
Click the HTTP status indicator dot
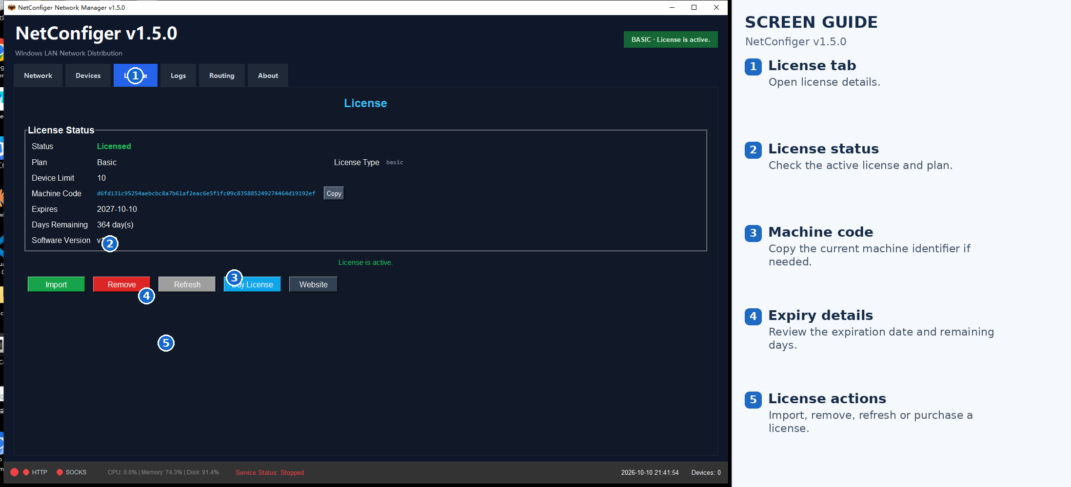click(26, 472)
